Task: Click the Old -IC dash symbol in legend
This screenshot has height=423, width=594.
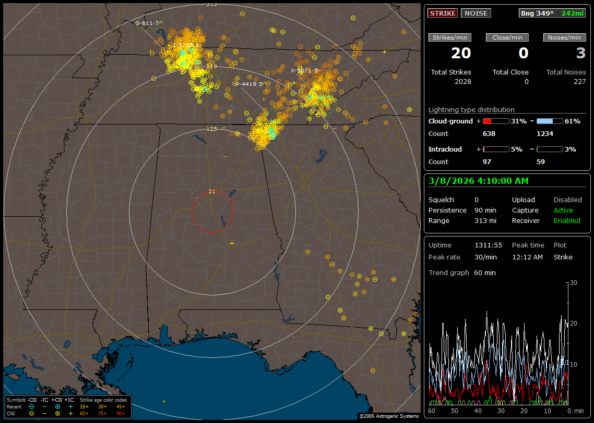Action: pos(44,413)
